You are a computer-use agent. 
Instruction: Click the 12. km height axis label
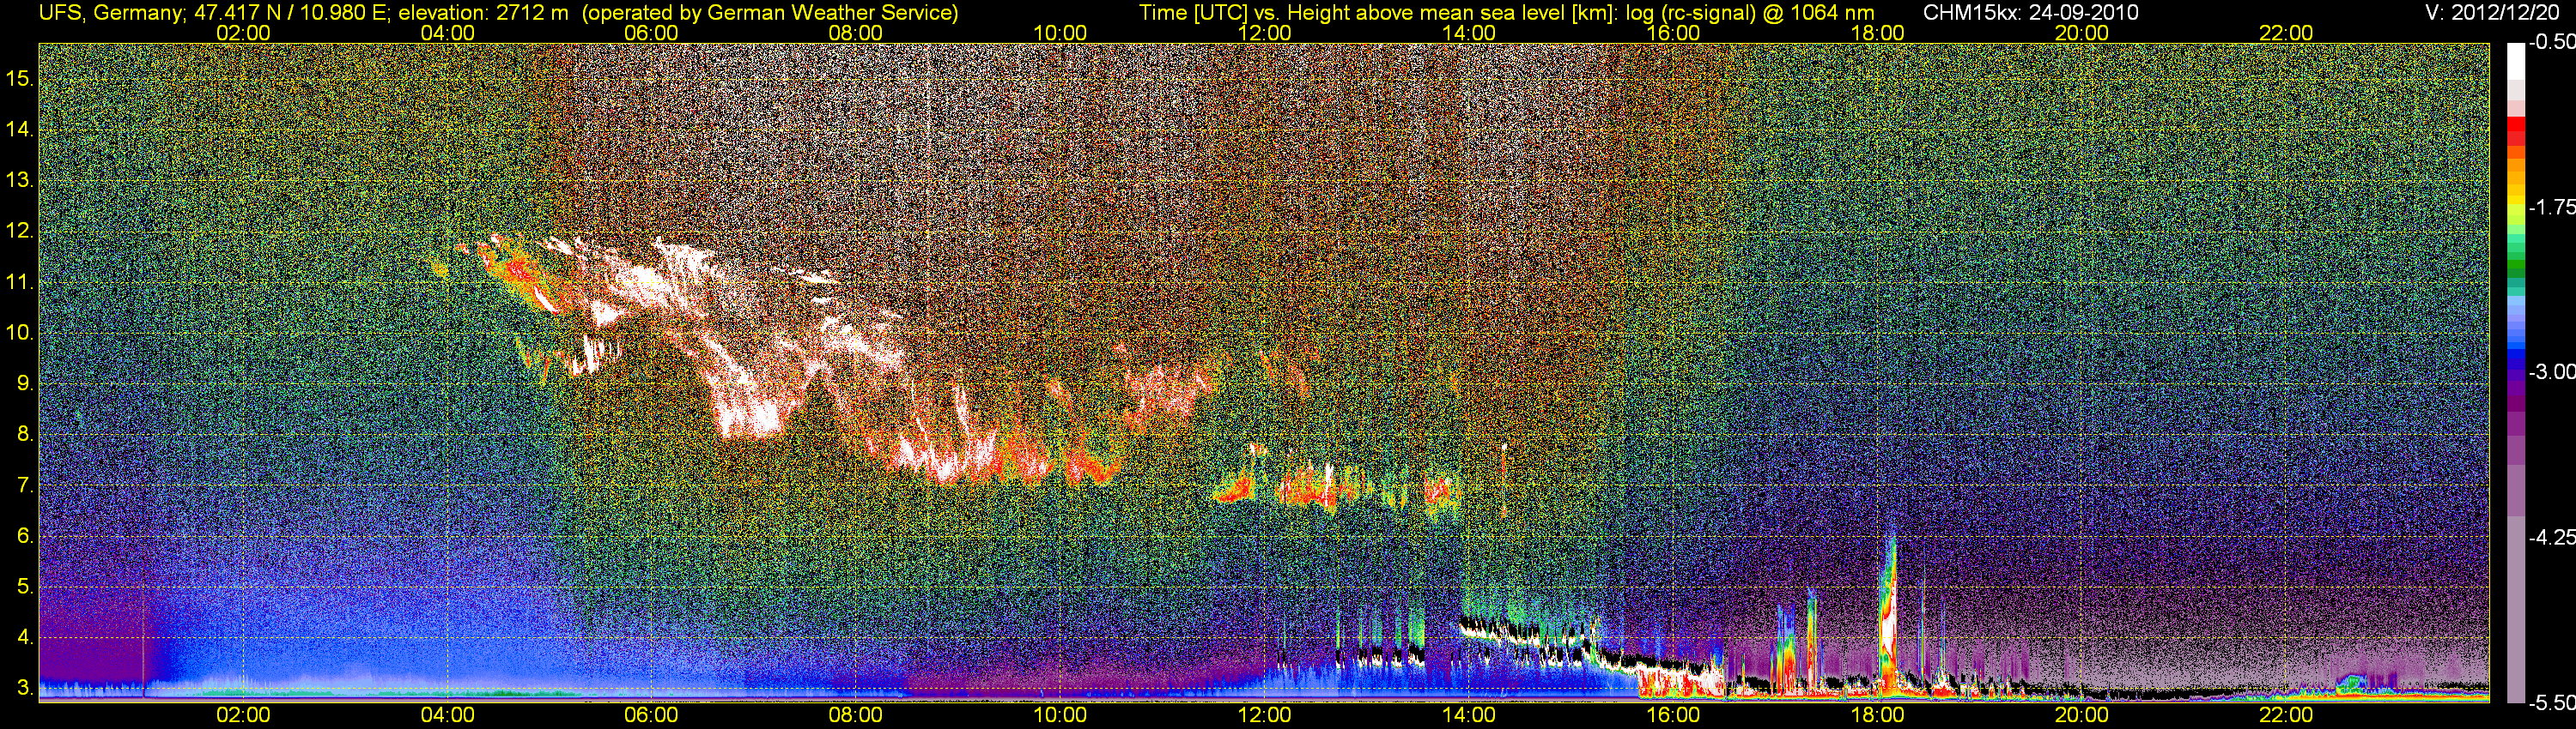tap(20, 231)
